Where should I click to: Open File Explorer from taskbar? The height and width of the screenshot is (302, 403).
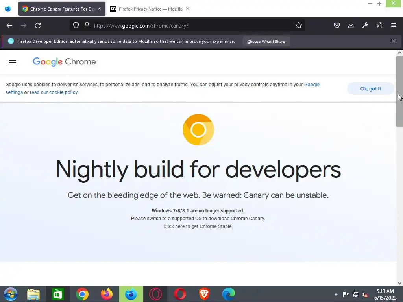point(33,294)
